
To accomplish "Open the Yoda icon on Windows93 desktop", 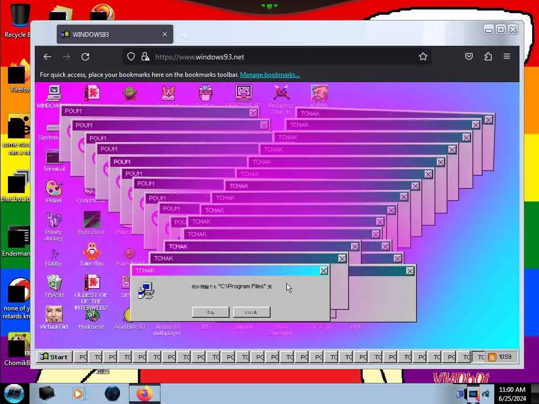I will (130, 94).
